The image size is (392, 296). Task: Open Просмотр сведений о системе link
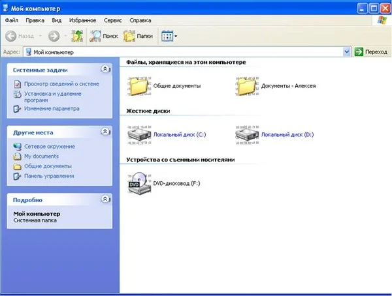[x=61, y=84]
